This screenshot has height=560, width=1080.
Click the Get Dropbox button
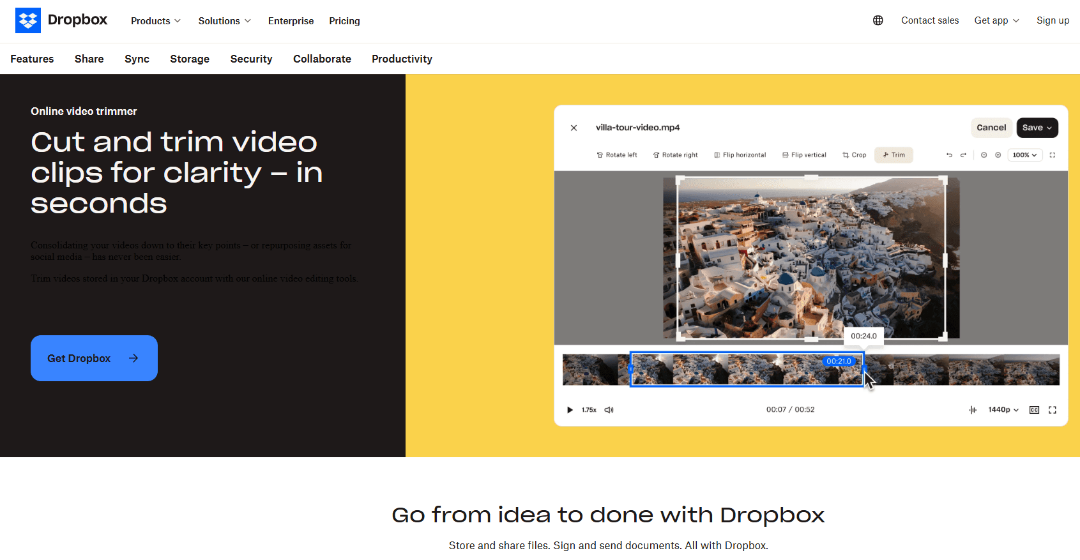94,358
